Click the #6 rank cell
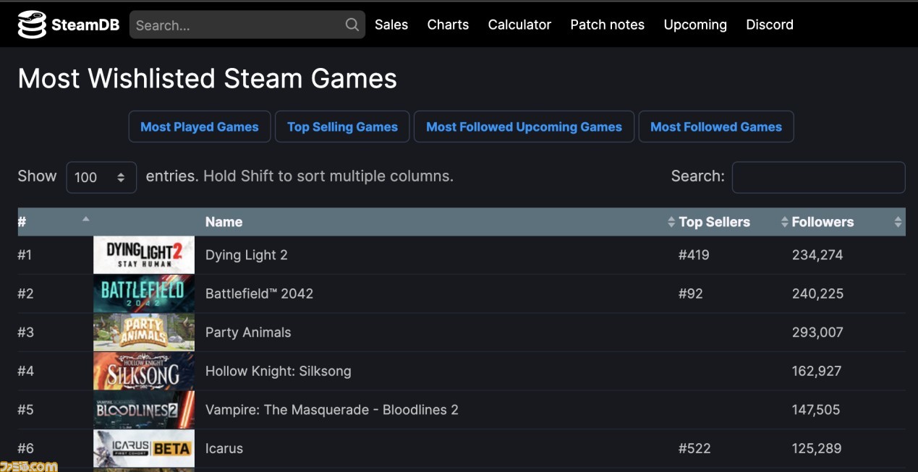The image size is (918, 472). pos(25,448)
